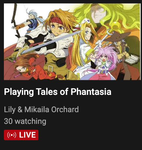Screen dimensions: 142x150
Task: Click the word "Orchard" in channel name
Action: click(x=65, y=109)
